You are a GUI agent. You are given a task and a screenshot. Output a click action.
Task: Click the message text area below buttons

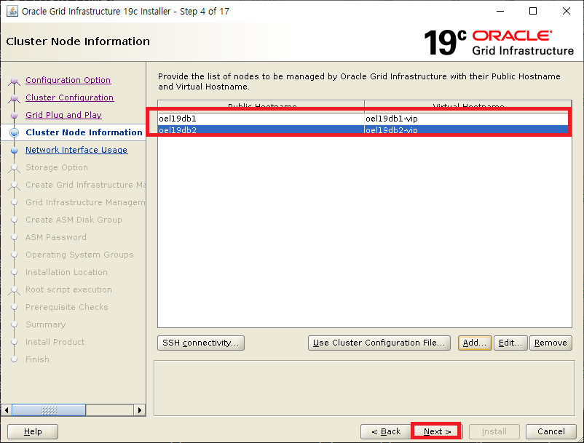coord(364,388)
